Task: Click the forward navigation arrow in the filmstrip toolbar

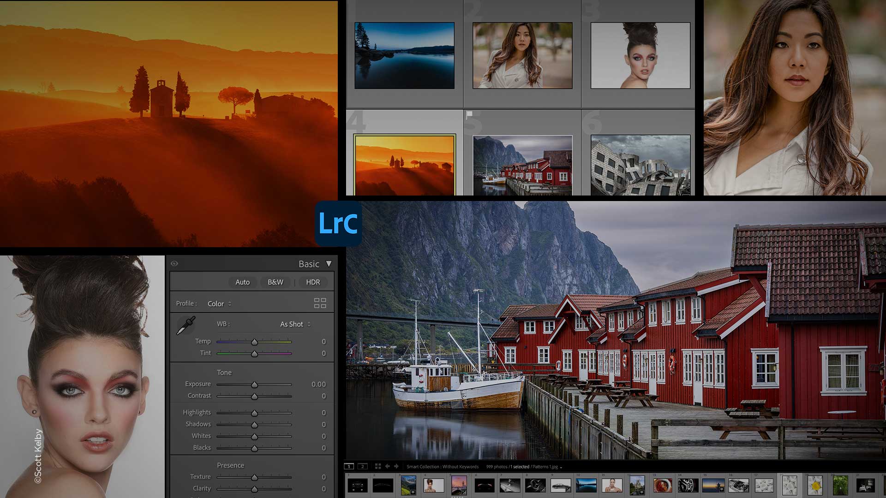Action: click(396, 467)
